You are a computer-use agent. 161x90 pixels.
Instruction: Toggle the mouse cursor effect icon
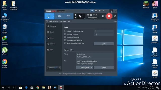click(75, 15)
